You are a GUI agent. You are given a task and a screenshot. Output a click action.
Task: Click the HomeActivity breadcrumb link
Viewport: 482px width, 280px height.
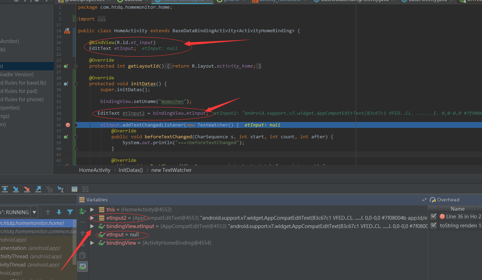click(x=94, y=170)
